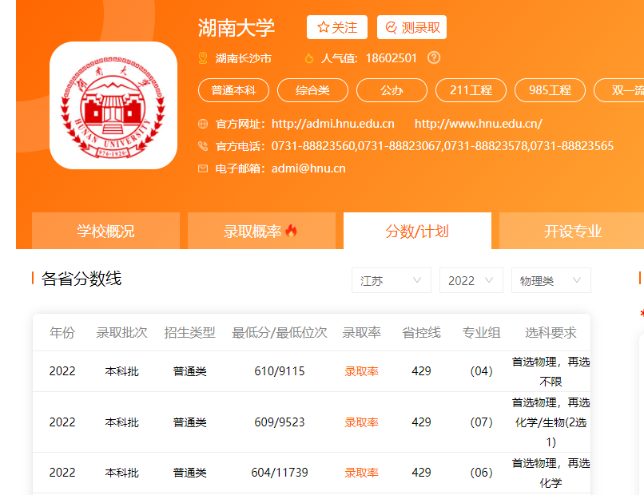Click the 测录取 button
This screenshot has height=495, width=644.
411,27
